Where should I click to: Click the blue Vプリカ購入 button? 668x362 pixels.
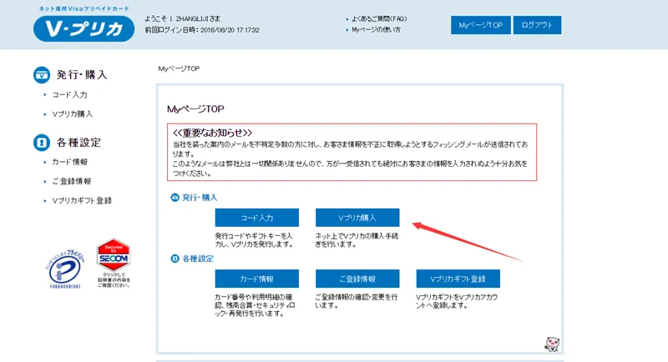(x=357, y=218)
